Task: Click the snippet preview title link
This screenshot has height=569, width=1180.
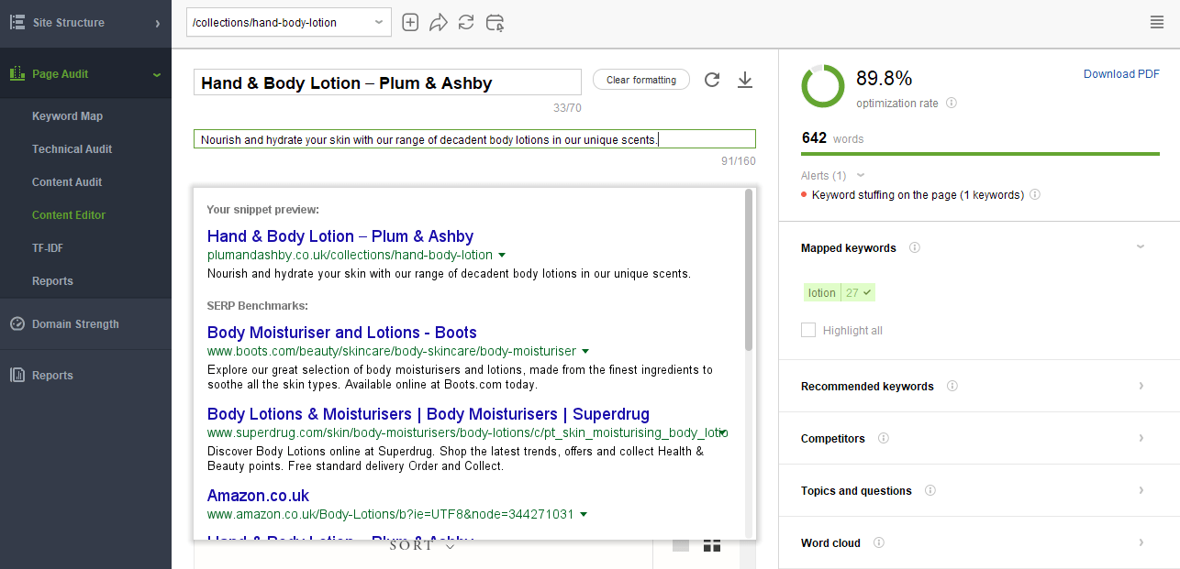Action: (x=340, y=236)
